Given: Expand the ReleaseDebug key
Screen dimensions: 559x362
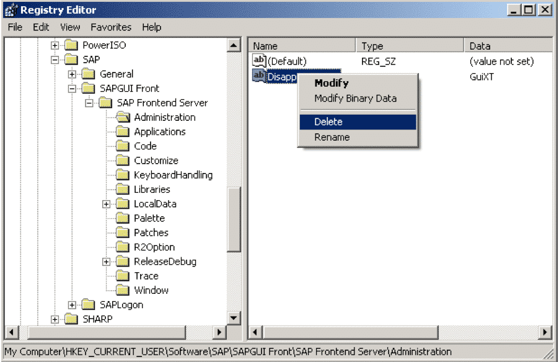Looking at the screenshot, I should tap(106, 262).
